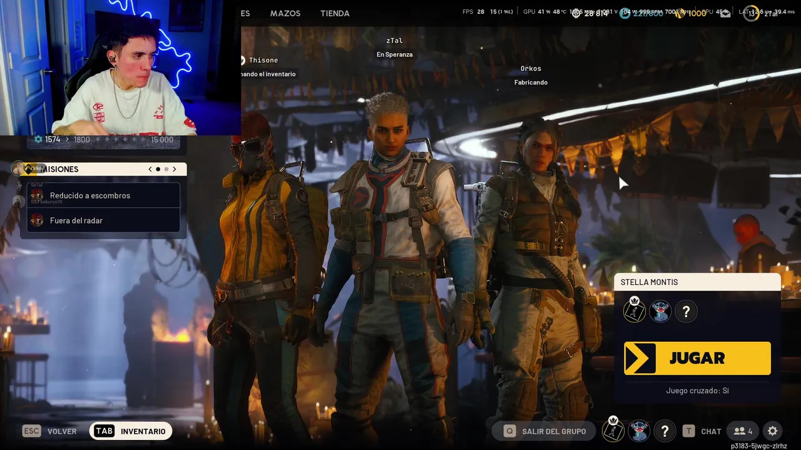Image resolution: width=801 pixels, height=450 pixels.
Task: Click ESC VOLVER to go back
Action: 49,431
